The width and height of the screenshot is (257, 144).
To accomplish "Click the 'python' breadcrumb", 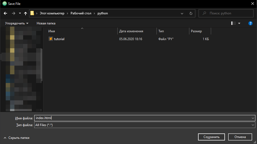I will tap(103, 13).
